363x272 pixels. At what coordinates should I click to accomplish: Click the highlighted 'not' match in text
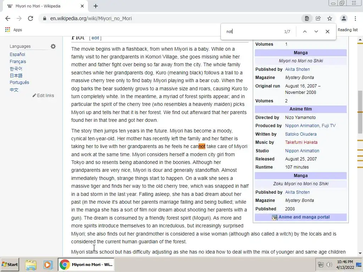202,146
